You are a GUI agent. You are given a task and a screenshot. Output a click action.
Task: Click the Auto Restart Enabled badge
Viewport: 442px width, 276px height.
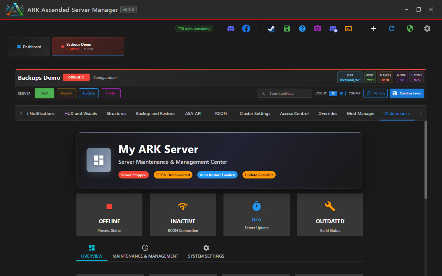coord(217,175)
